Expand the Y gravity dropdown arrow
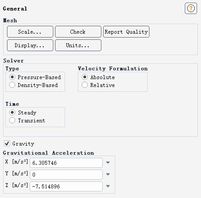 tap(108, 174)
